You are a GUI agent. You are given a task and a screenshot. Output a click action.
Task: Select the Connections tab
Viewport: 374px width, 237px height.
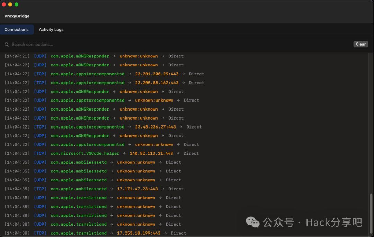tap(17, 29)
